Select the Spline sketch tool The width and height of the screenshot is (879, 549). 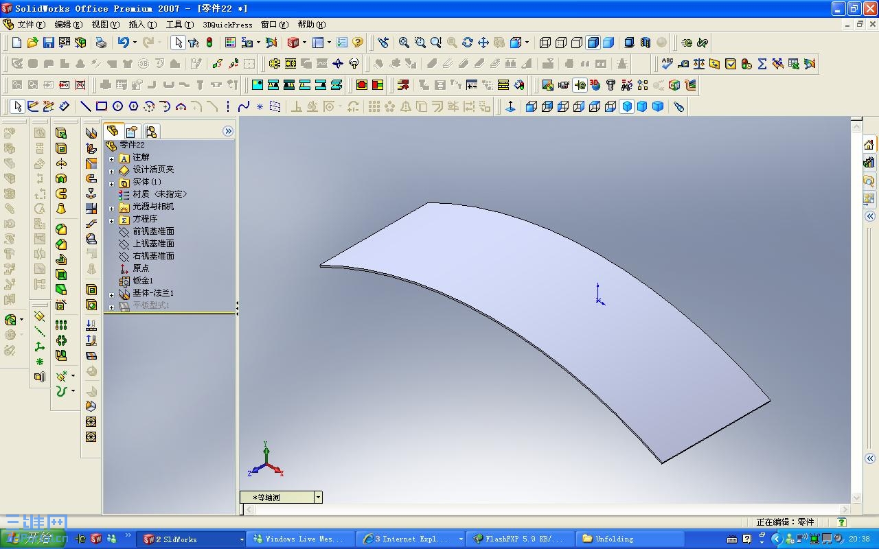pos(244,106)
